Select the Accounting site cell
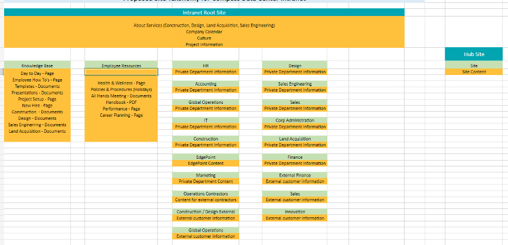The height and width of the screenshot is (245, 508). pyautogui.click(x=206, y=84)
